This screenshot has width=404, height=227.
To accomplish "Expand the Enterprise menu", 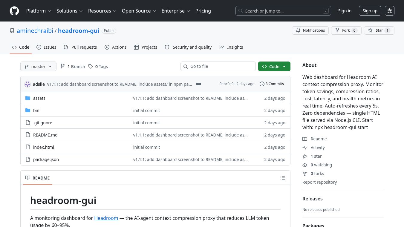I will (x=176, y=11).
